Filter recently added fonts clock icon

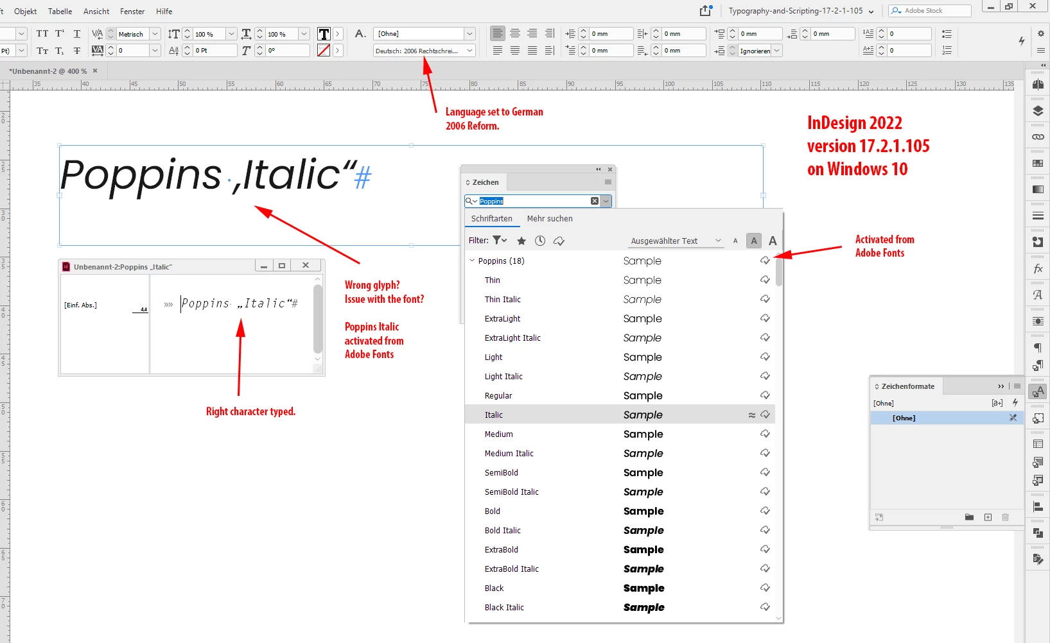540,241
